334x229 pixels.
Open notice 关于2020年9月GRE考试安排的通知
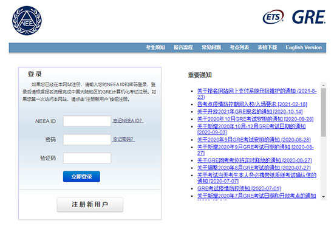[254, 140]
